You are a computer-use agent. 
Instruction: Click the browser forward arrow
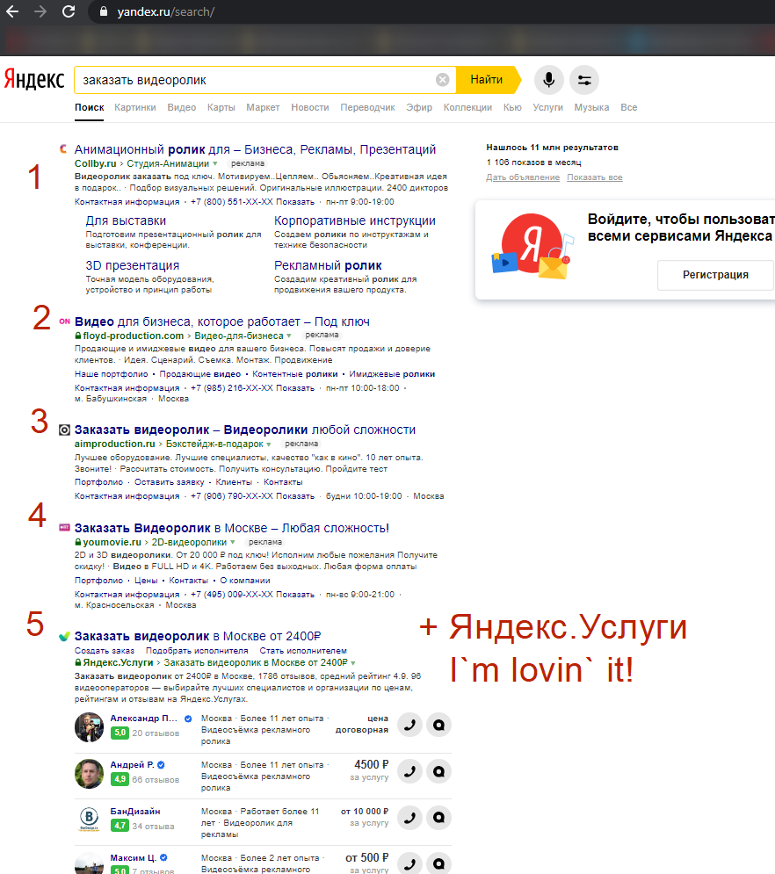pyautogui.click(x=40, y=11)
